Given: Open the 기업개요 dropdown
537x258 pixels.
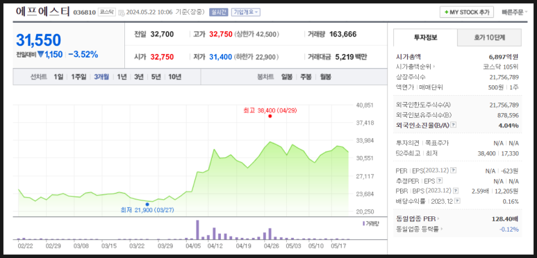Looking at the screenshot, I should click(246, 12).
